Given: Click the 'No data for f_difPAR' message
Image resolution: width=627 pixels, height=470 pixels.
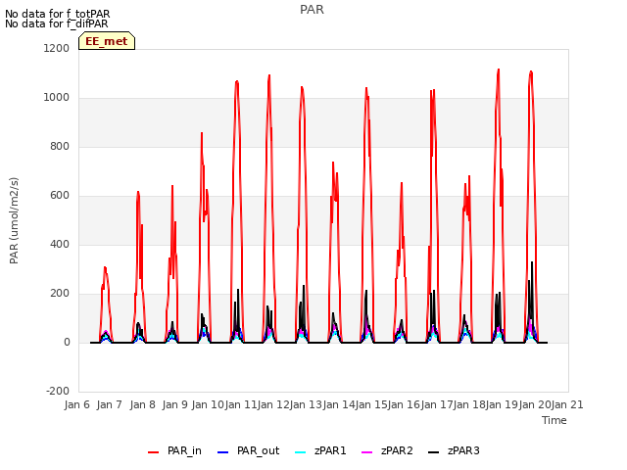Looking at the screenshot, I should click(57, 23).
